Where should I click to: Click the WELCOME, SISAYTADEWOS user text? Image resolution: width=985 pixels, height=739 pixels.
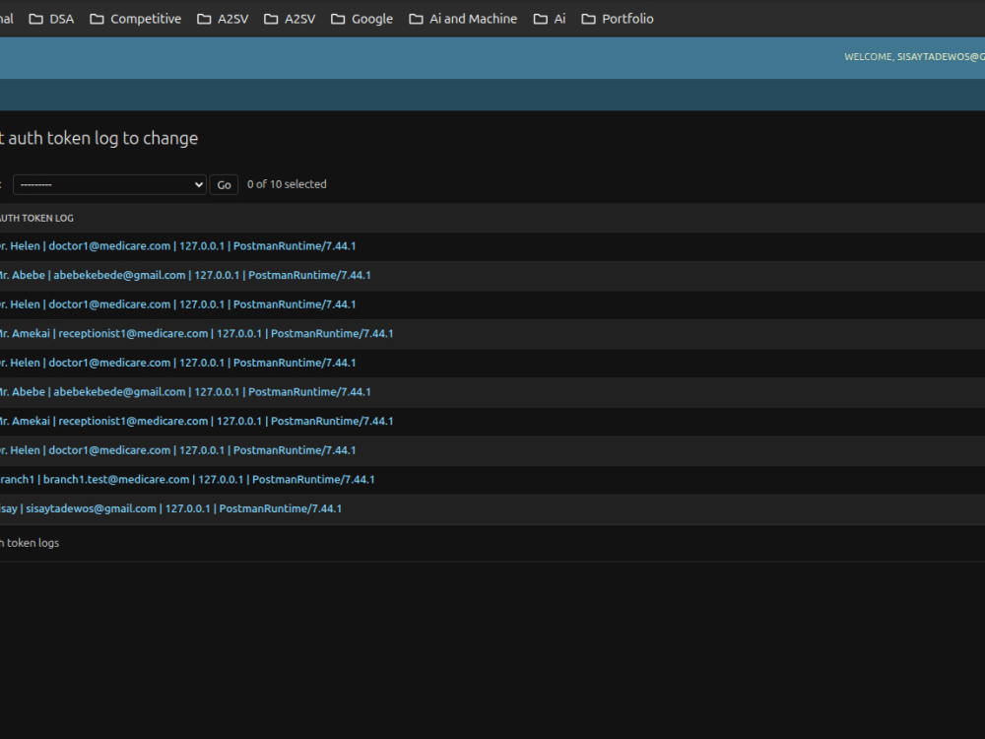click(914, 56)
